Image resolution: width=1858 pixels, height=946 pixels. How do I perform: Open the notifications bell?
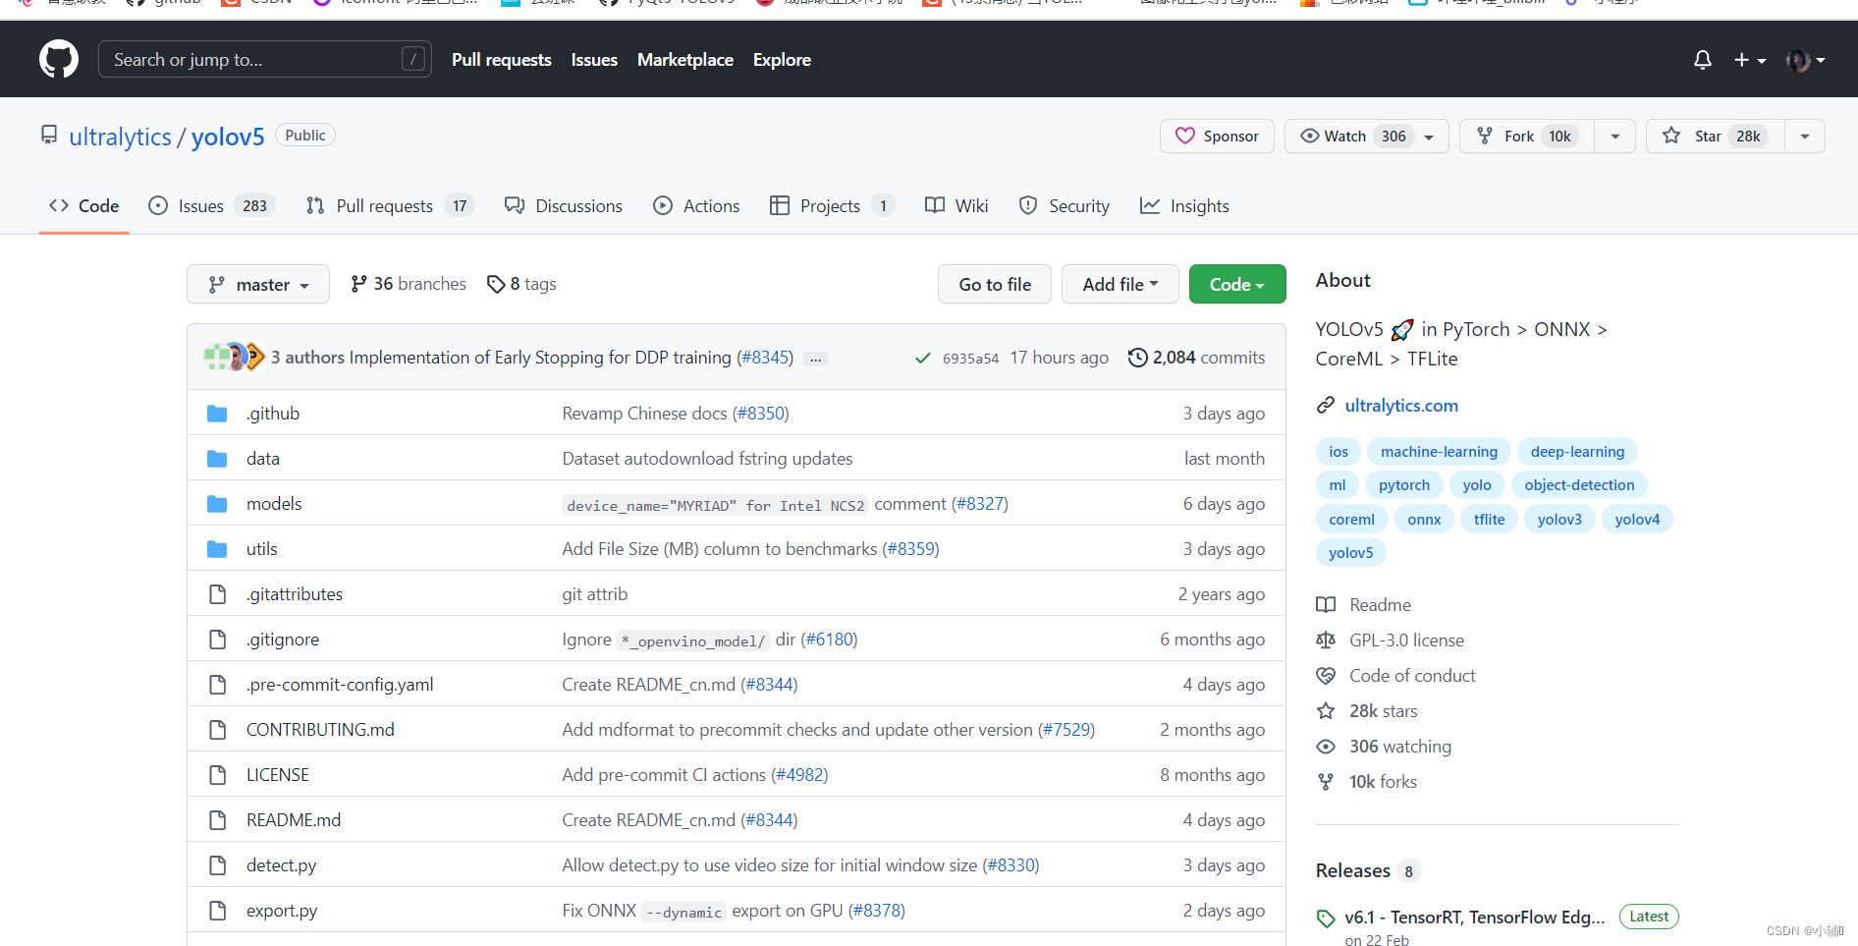[1702, 60]
